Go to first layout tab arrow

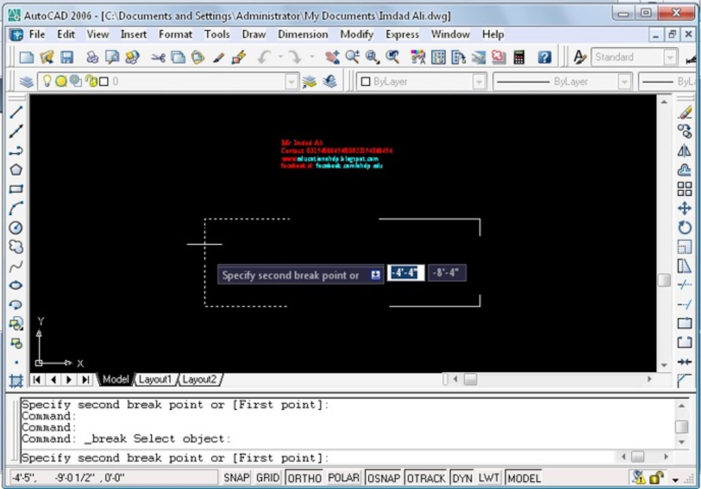click(x=37, y=380)
